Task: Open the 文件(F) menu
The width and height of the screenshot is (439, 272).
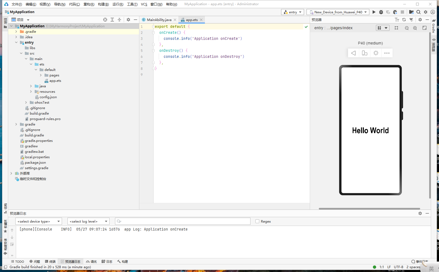Action: (x=17, y=4)
